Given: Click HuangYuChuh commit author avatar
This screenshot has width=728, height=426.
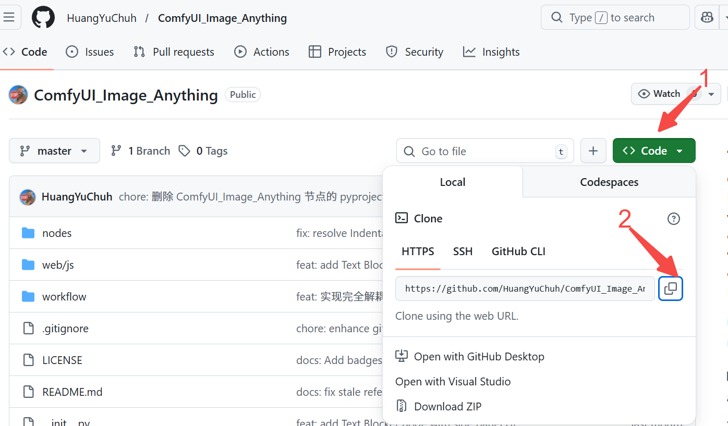Looking at the screenshot, I should pyautogui.click(x=28, y=197).
